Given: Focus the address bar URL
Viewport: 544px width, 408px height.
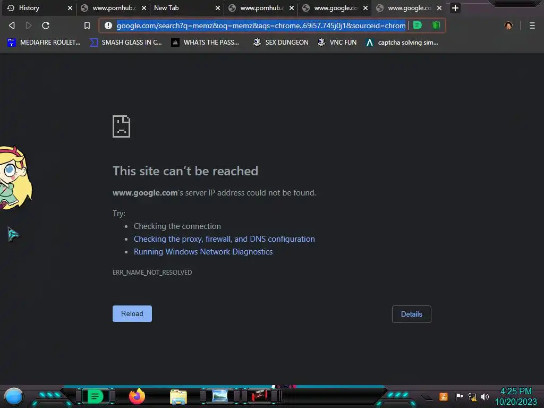Looking at the screenshot, I should click(x=261, y=25).
